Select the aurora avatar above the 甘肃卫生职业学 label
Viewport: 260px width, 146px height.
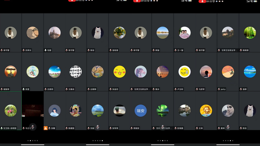tap(162, 111)
